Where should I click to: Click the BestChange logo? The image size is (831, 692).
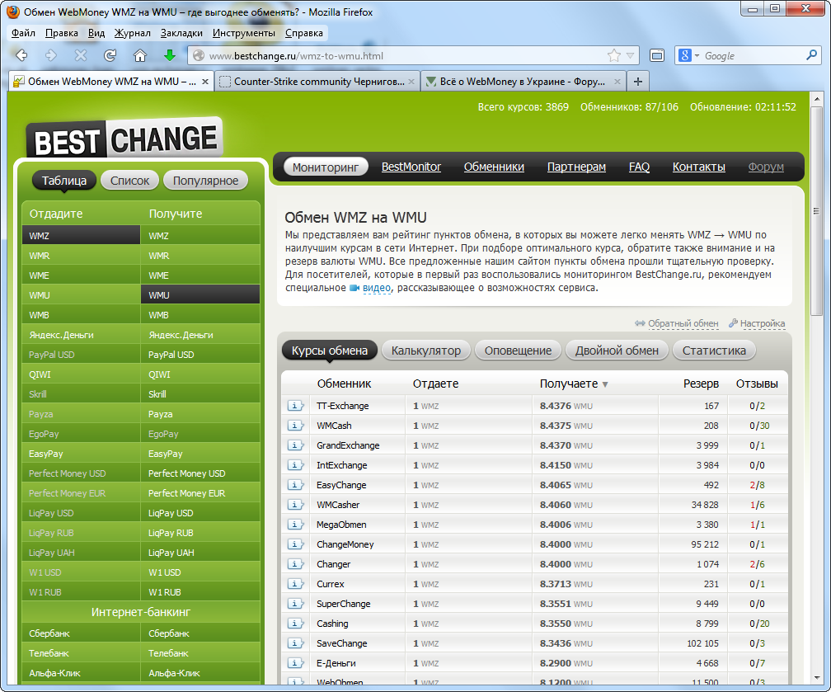[x=124, y=138]
